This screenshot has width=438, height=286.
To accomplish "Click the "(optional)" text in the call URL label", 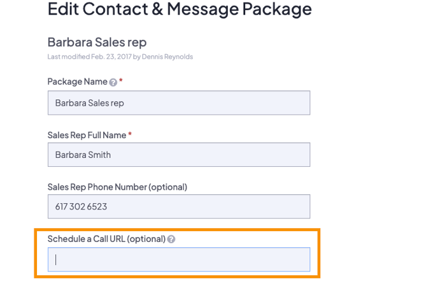I will pyautogui.click(x=147, y=239).
